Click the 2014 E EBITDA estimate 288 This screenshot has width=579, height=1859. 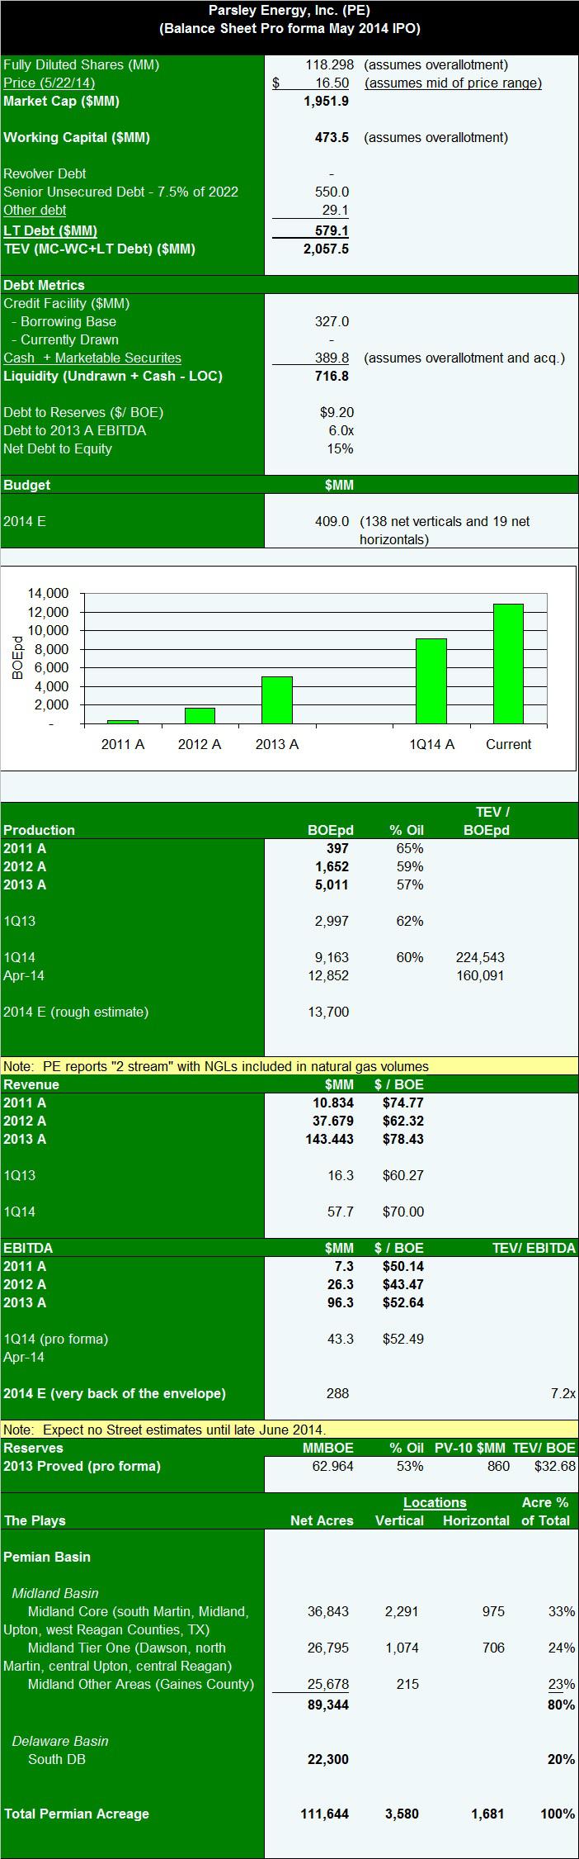(x=338, y=1394)
